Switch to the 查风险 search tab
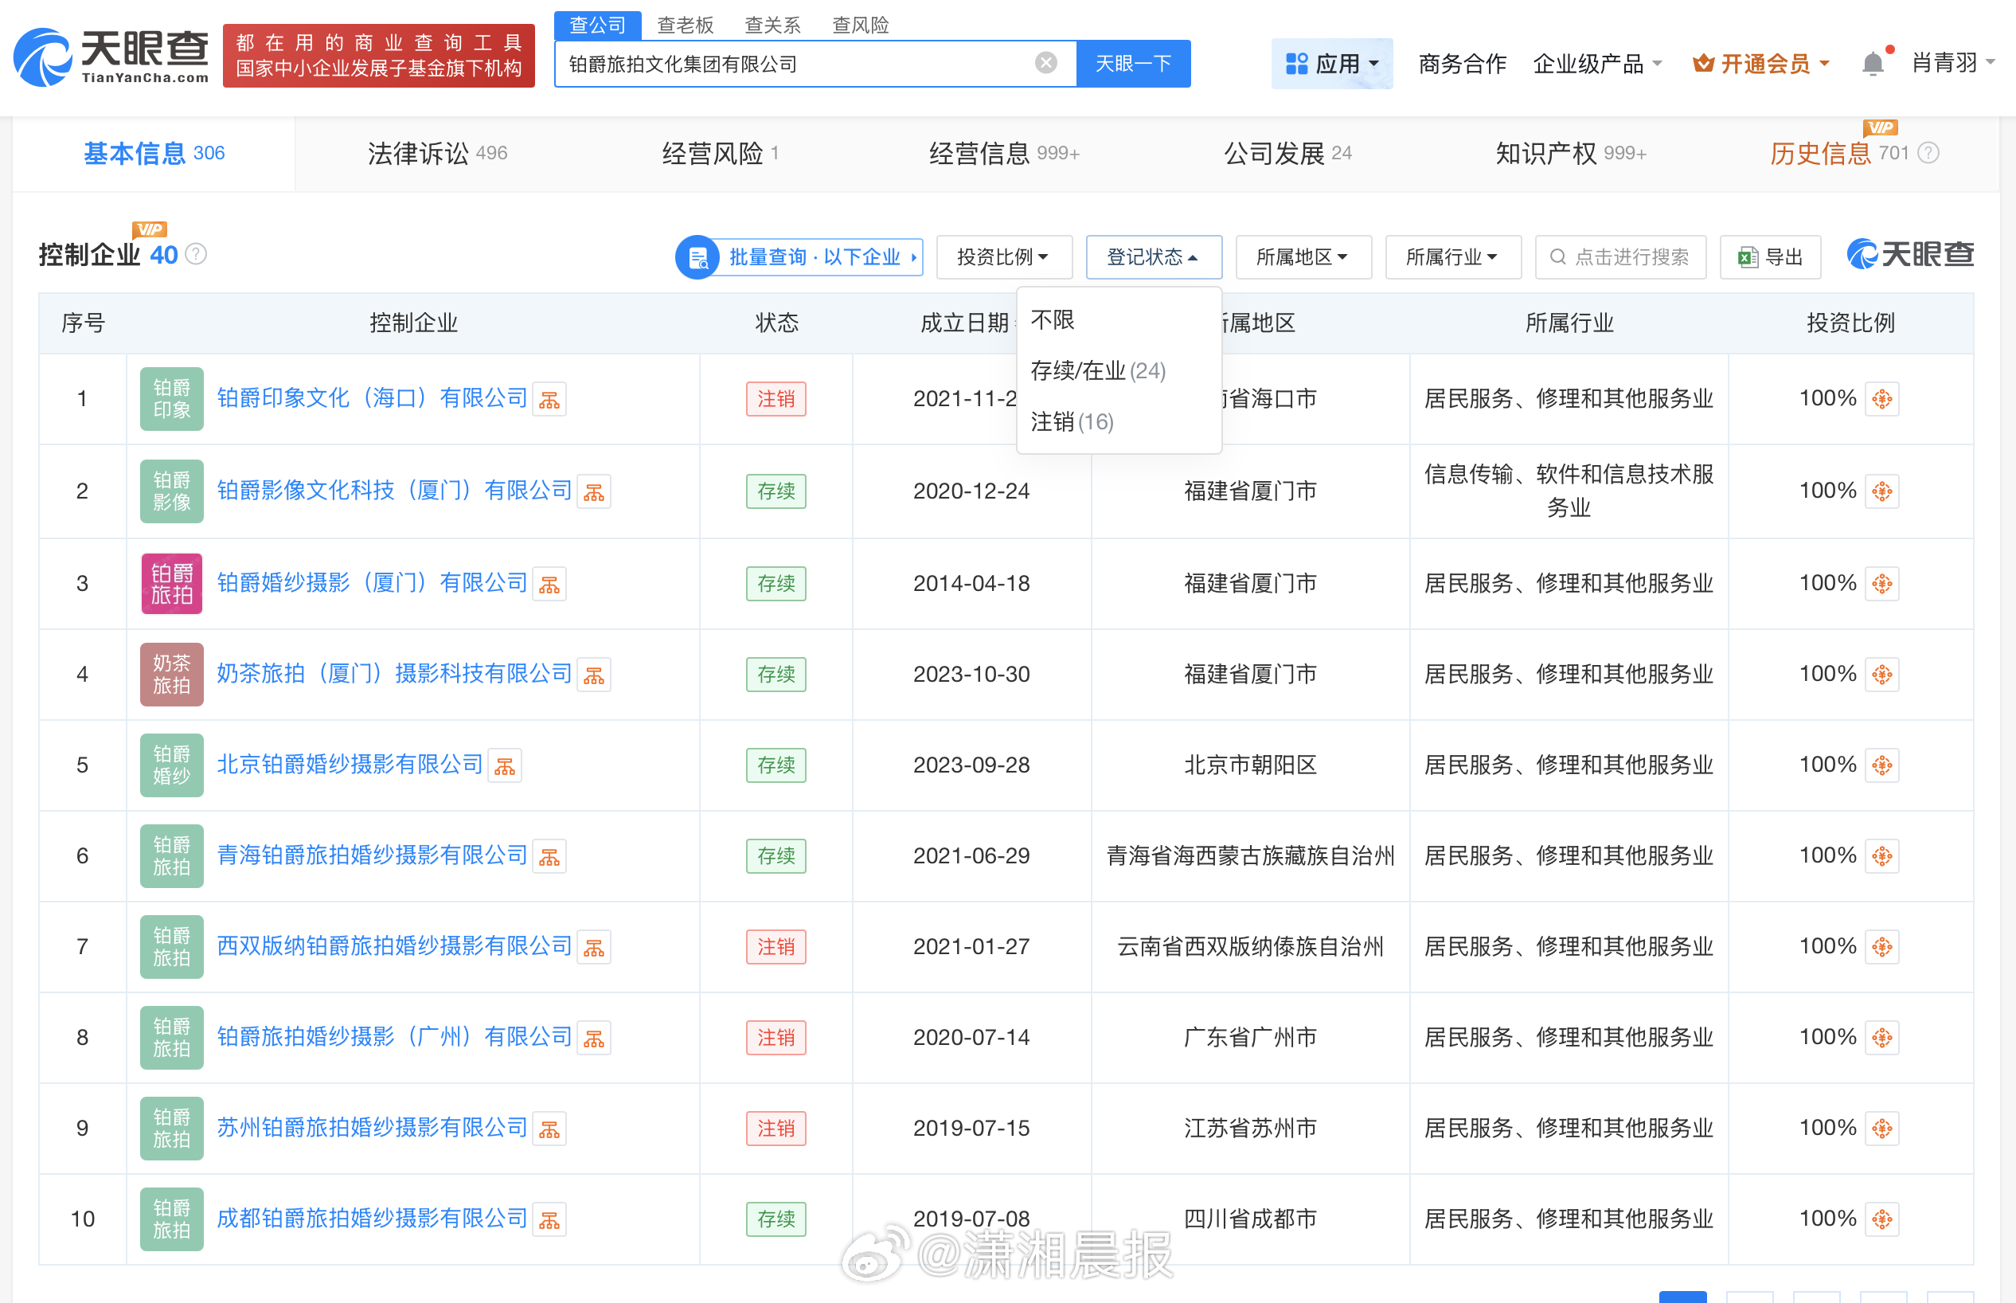The width and height of the screenshot is (2016, 1303). click(860, 25)
